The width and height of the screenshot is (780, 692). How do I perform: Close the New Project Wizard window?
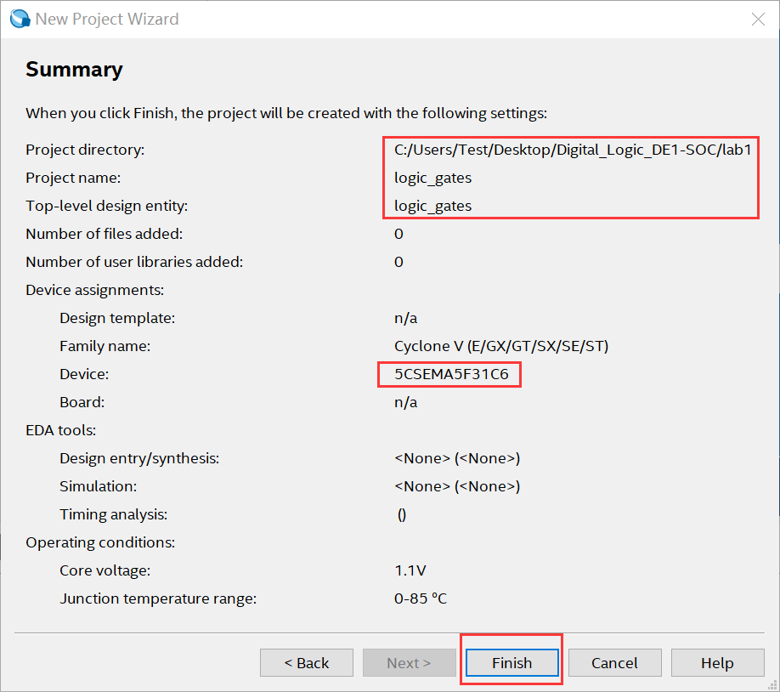(758, 19)
